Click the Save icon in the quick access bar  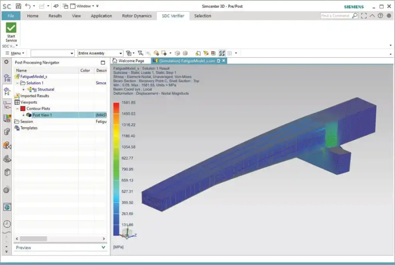[19, 6]
